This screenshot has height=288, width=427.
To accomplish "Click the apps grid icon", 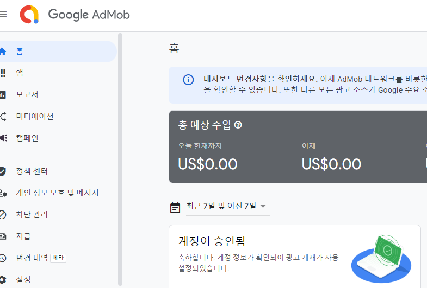I will click(x=3, y=73).
